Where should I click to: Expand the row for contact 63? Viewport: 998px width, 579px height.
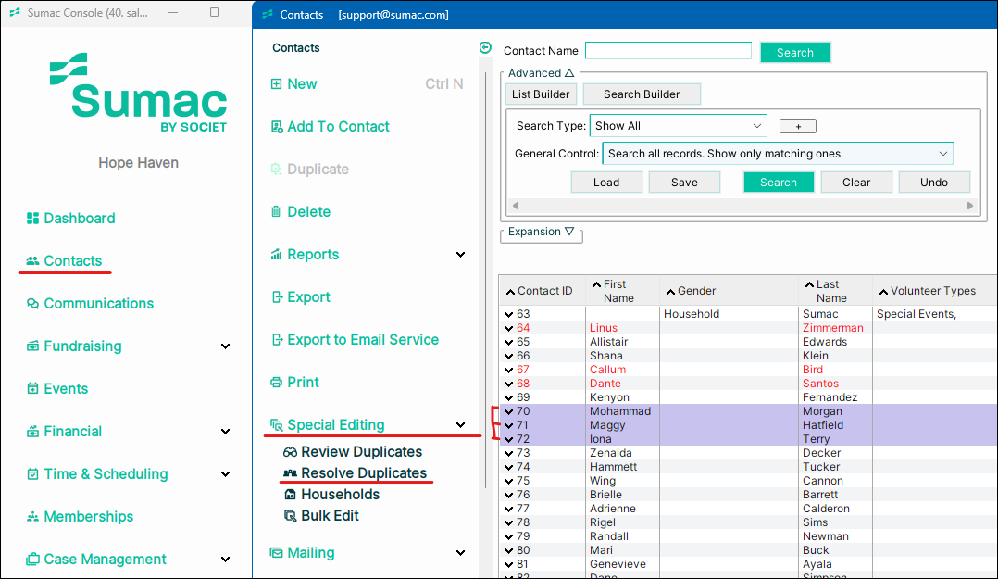508,315
